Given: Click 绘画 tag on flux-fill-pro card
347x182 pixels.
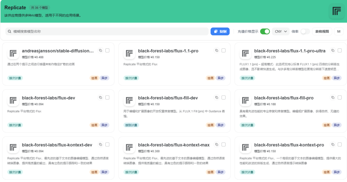Looking at the screenshot, I should tap(326, 125).
